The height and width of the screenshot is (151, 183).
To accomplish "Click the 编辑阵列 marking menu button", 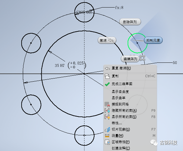I will 130,59.
